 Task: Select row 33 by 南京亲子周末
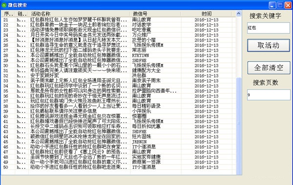click(119, 81)
